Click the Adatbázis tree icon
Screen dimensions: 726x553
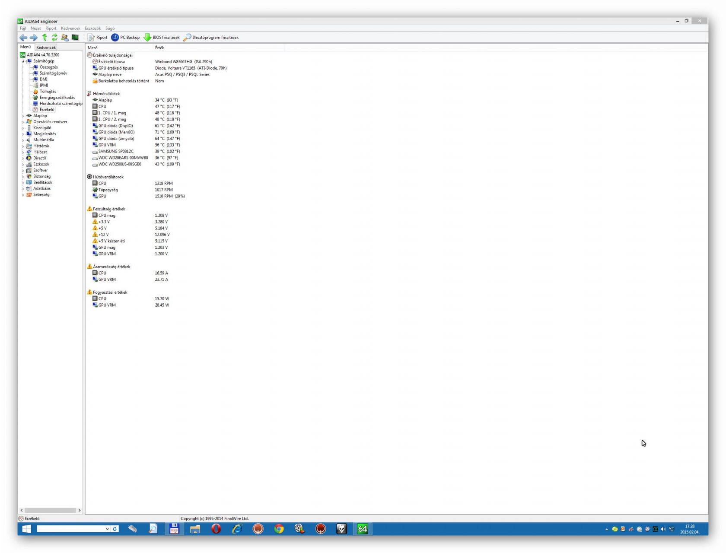[x=29, y=188]
